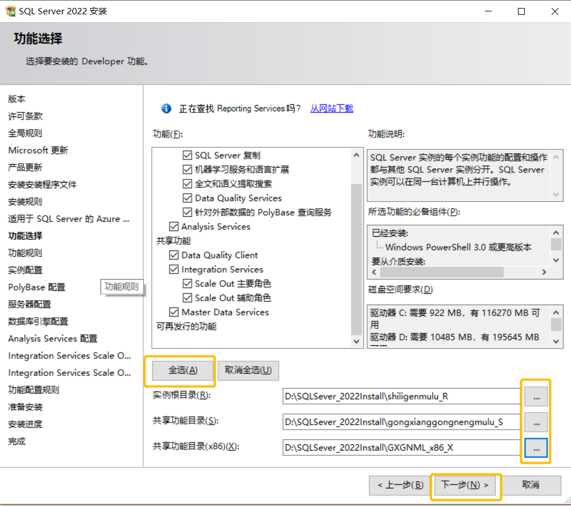Maximize the SQL Server 2022 安装 window

521,11
